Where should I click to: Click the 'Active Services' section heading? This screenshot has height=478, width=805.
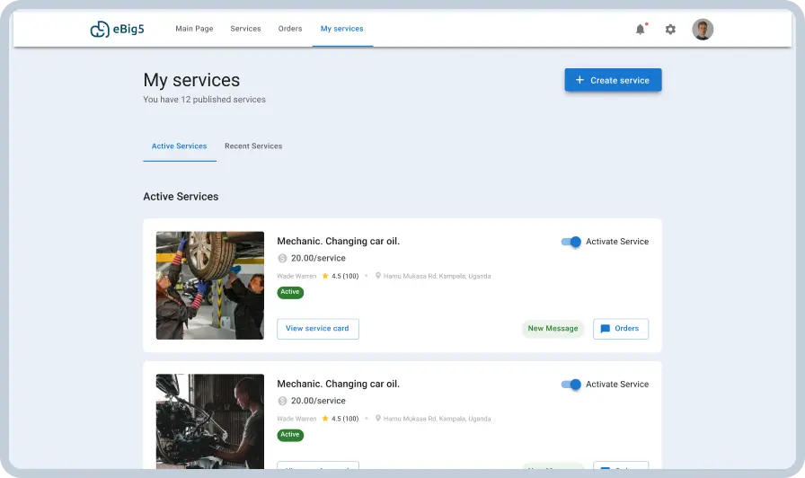181,197
